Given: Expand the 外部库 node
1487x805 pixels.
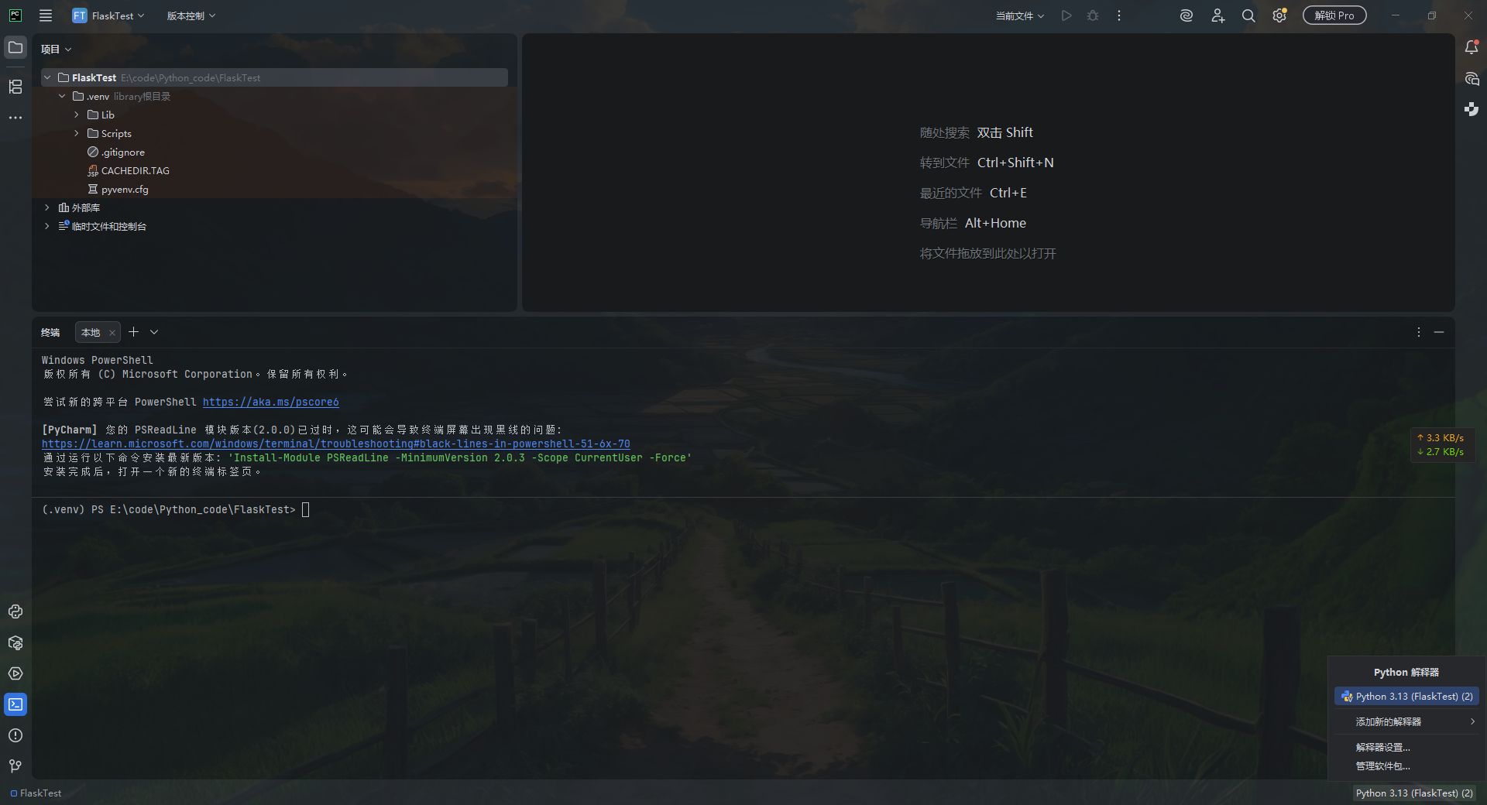Looking at the screenshot, I should [x=47, y=207].
